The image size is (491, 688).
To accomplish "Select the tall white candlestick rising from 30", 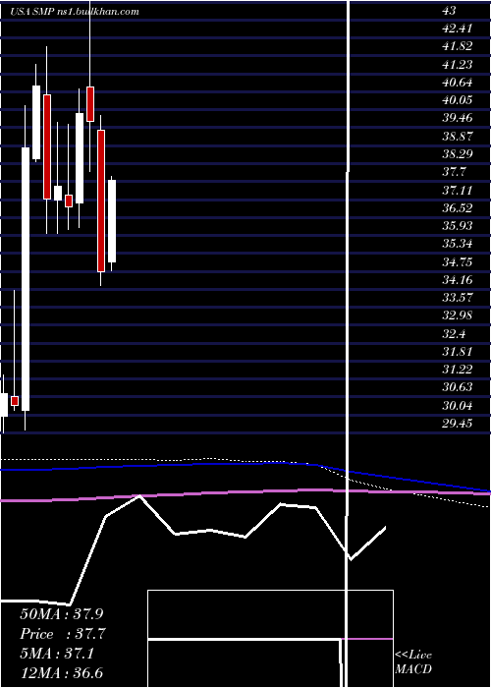I will tap(26, 279).
